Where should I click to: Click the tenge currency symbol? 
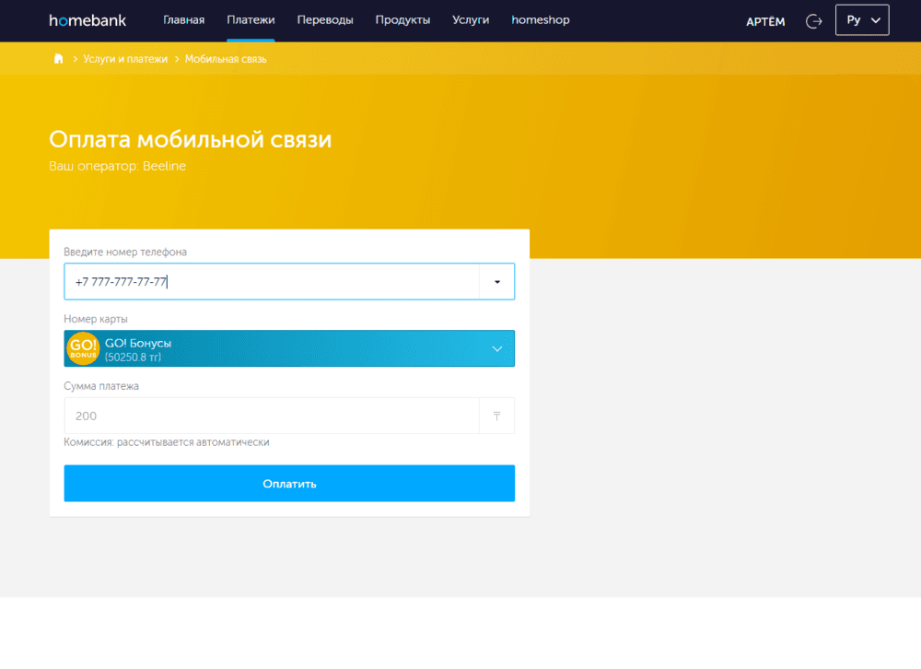tap(497, 417)
